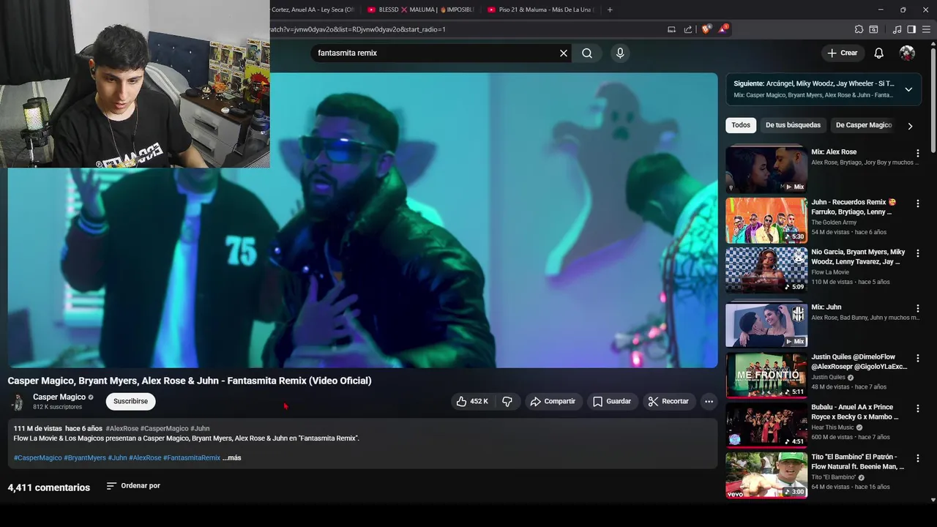Viewport: 937px width, 527px height.
Task: Start voice search with the microphone icon
Action: pyautogui.click(x=620, y=53)
